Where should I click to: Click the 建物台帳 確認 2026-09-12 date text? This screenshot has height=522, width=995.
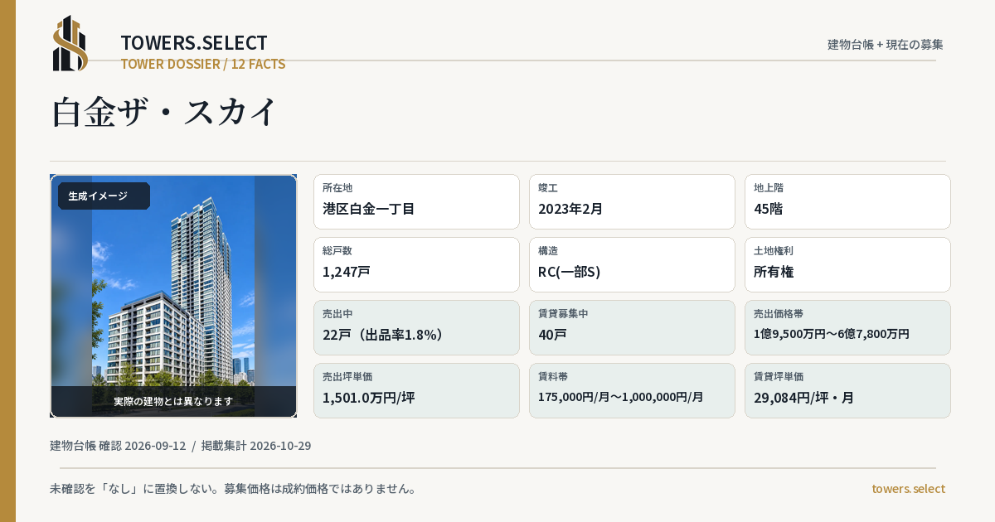click(x=118, y=446)
